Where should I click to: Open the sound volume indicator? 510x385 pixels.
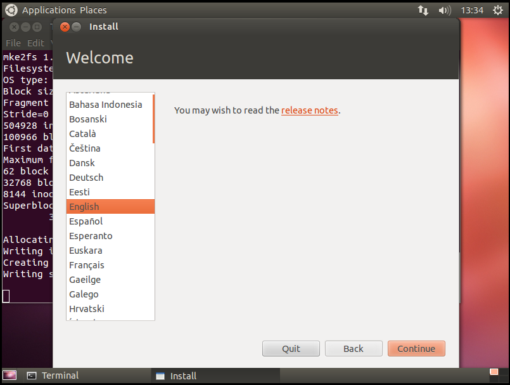[x=444, y=10]
